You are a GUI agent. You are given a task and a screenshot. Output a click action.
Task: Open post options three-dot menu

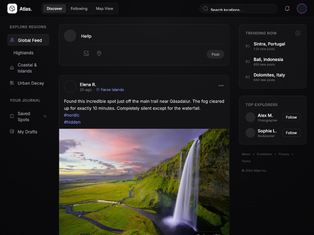tap(221, 85)
